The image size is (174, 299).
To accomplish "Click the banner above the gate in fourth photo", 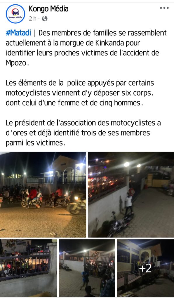I will (x=102, y=254).
